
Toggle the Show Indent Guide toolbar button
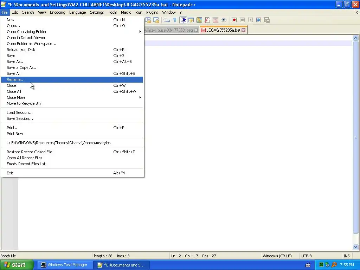184,20
